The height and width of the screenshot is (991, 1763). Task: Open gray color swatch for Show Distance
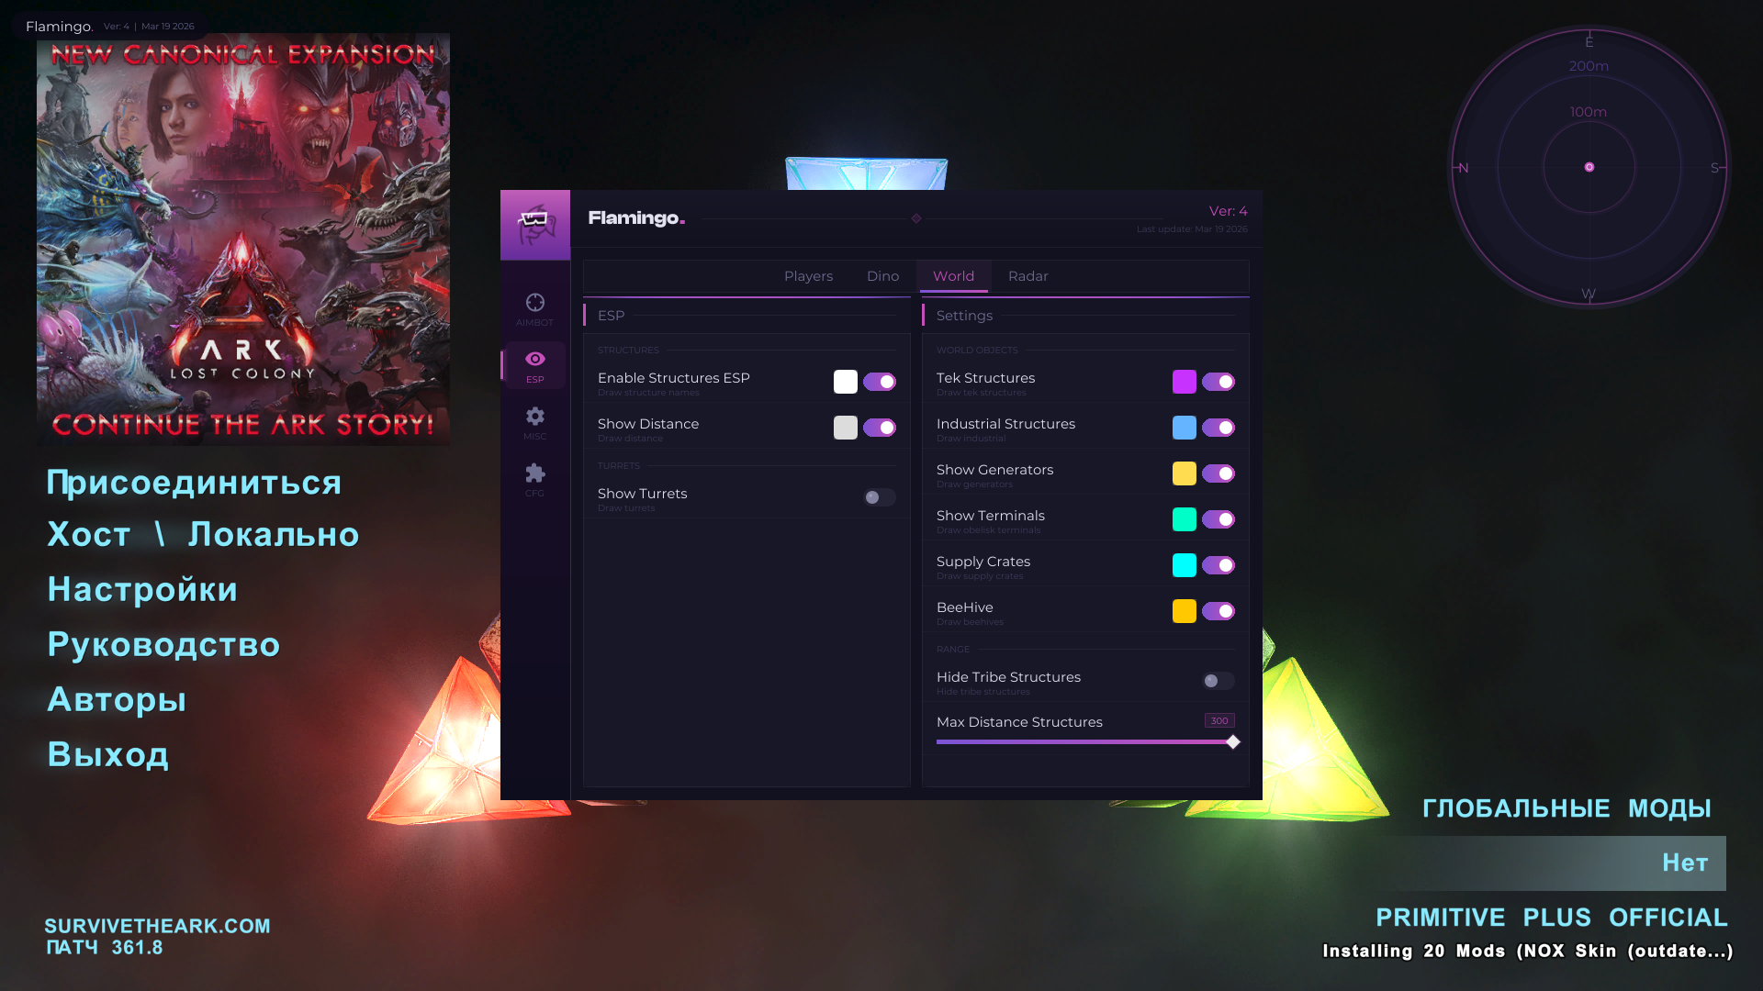click(845, 428)
